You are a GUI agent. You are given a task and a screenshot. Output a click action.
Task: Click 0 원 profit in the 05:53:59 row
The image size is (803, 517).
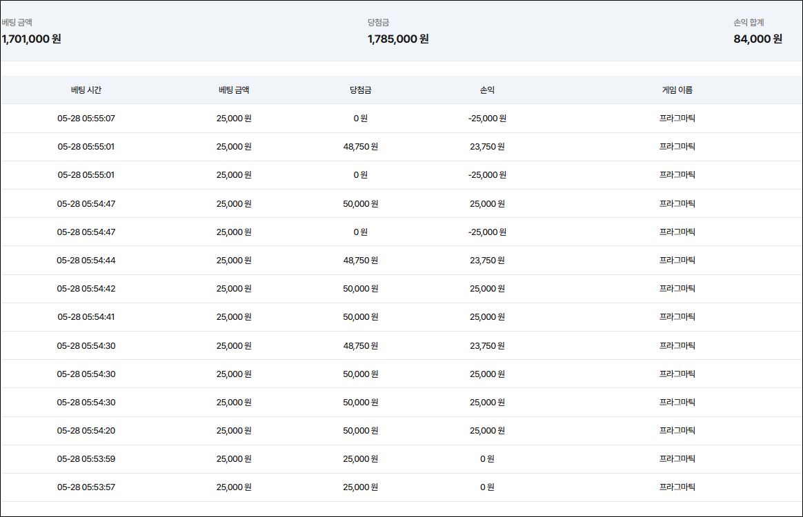click(487, 459)
